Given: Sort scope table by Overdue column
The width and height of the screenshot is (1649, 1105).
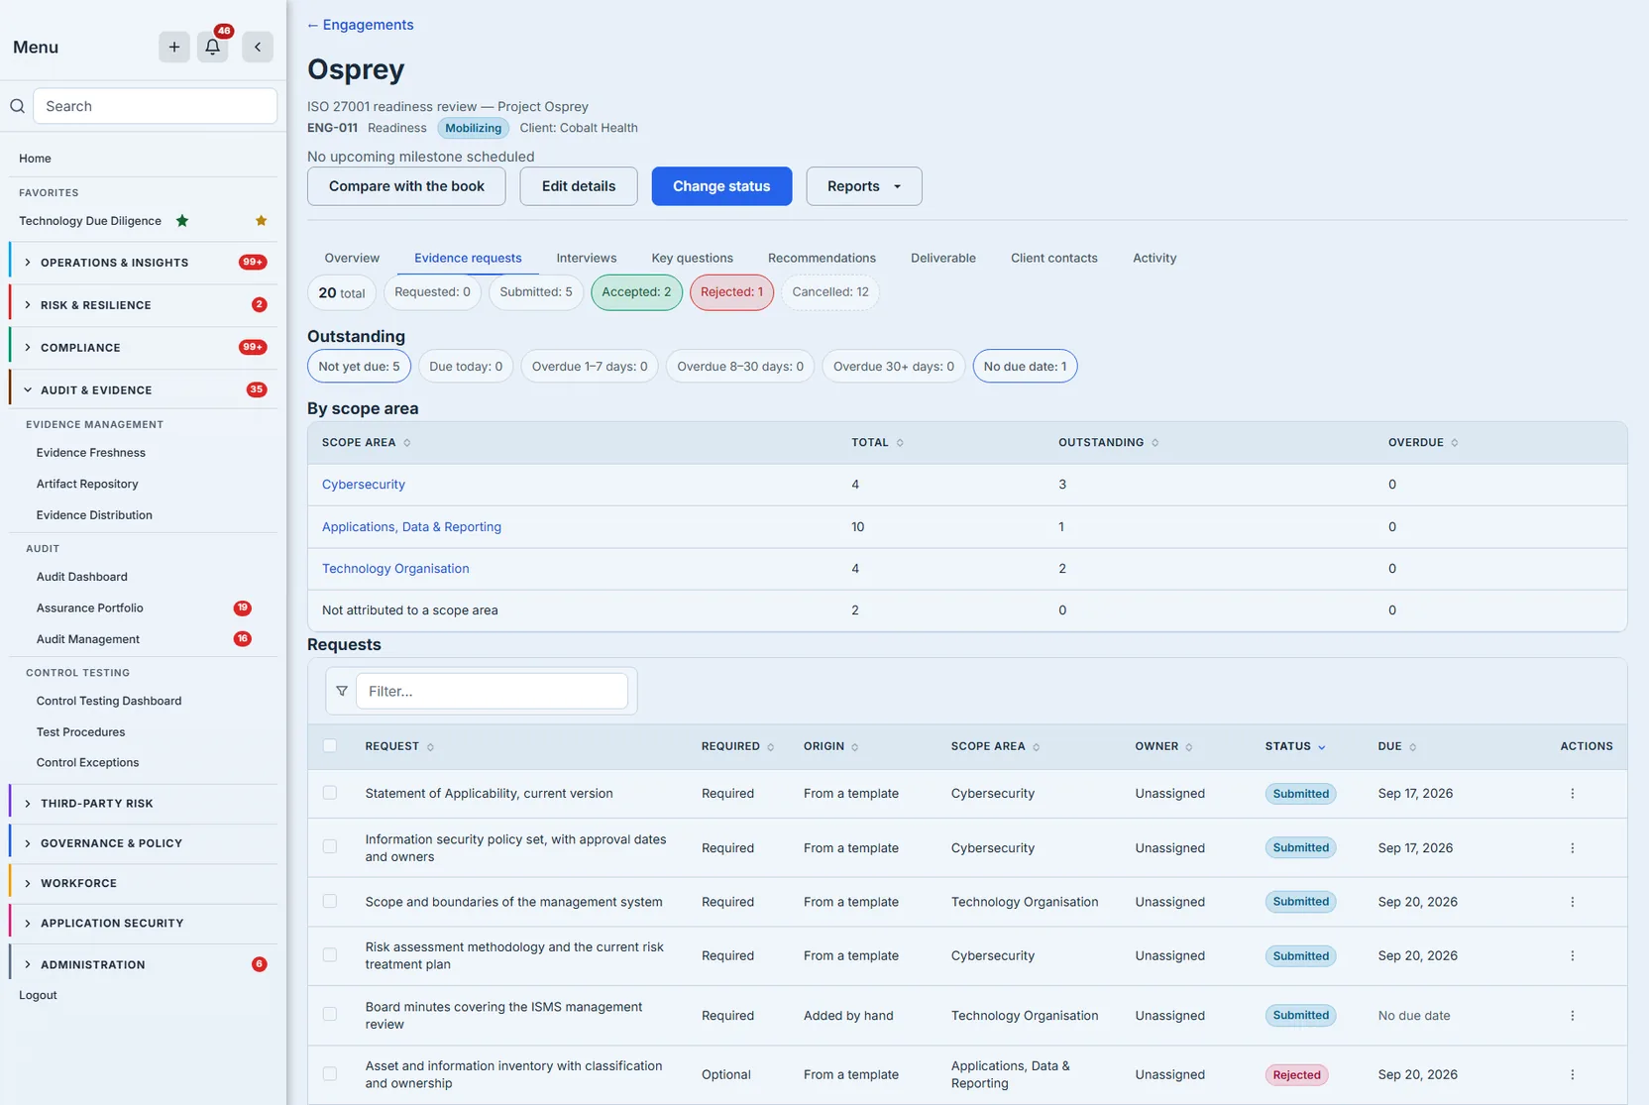Looking at the screenshot, I should click(x=1423, y=443).
